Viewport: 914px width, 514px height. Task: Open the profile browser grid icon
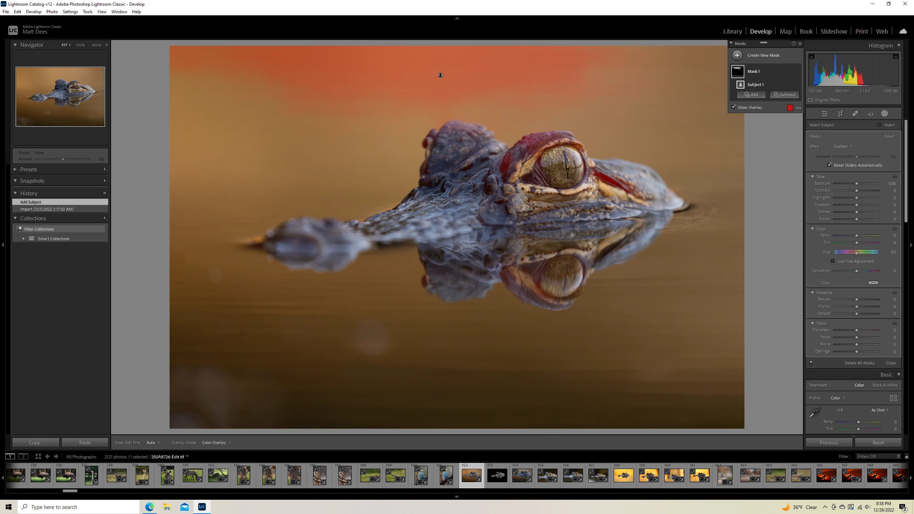[893, 398]
